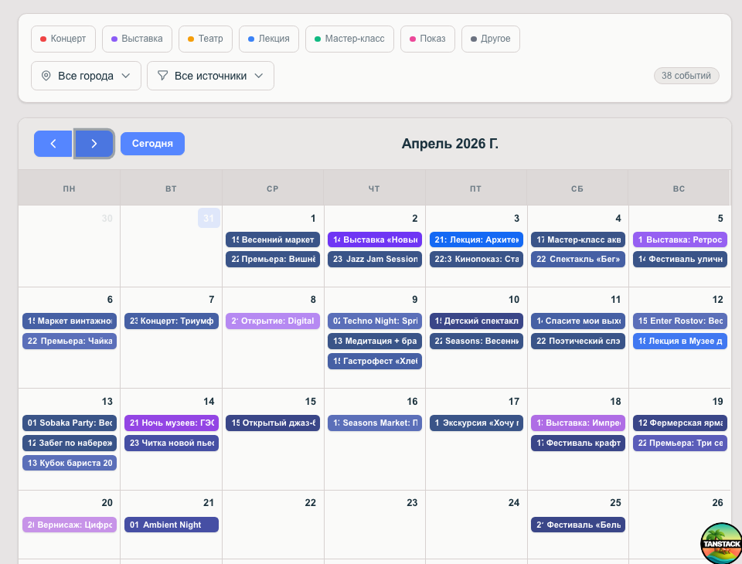Click the 38 событий counter badge
The width and height of the screenshot is (742, 564).
[x=686, y=76]
